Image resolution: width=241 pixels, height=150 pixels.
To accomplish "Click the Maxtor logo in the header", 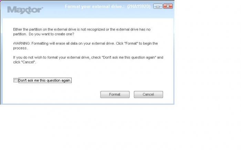I will coord(25,10).
